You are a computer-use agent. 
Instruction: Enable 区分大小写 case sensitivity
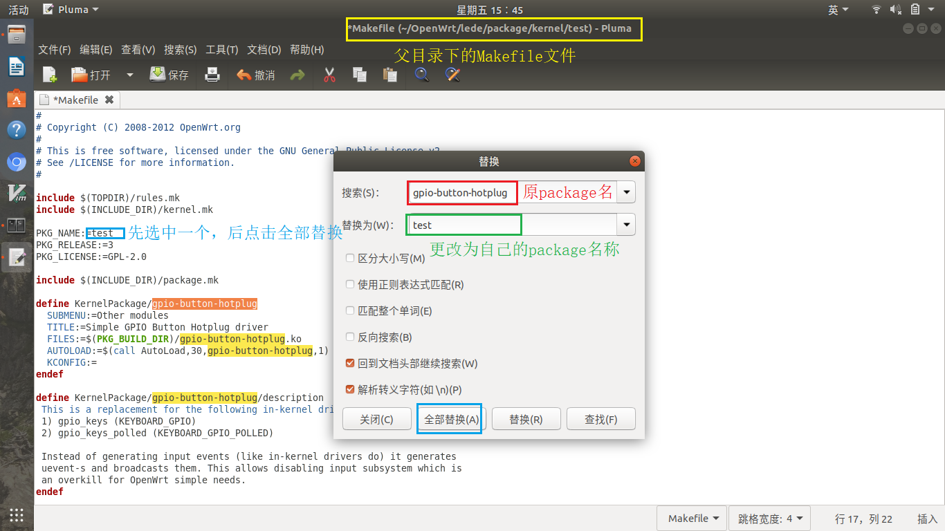click(x=350, y=258)
